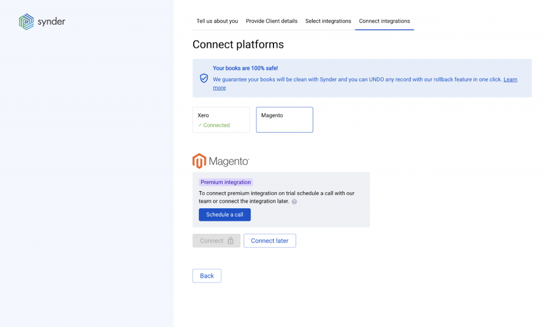
Task: Choose Connect later
Action: click(x=270, y=241)
